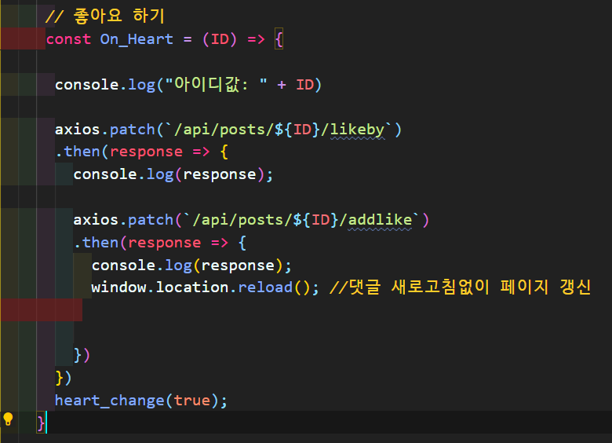Click the opening brace after the arrow on On_Heart line
Image resolution: width=612 pixels, height=443 pixels.
click(x=279, y=39)
